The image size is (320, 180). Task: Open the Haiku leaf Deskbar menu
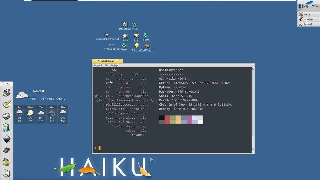pos(308,2)
